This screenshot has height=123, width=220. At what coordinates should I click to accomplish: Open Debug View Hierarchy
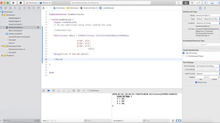[74, 91]
